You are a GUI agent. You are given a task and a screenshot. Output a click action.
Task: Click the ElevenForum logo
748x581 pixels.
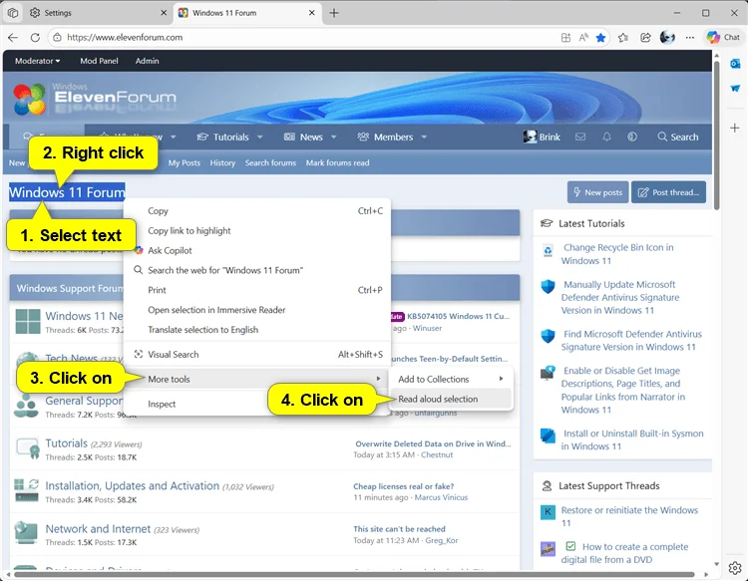95,99
